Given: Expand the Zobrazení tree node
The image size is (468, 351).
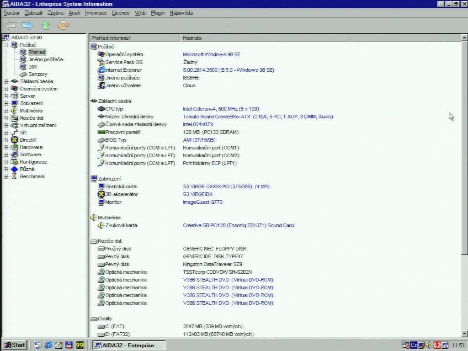Looking at the screenshot, I should pyautogui.click(x=5, y=103).
